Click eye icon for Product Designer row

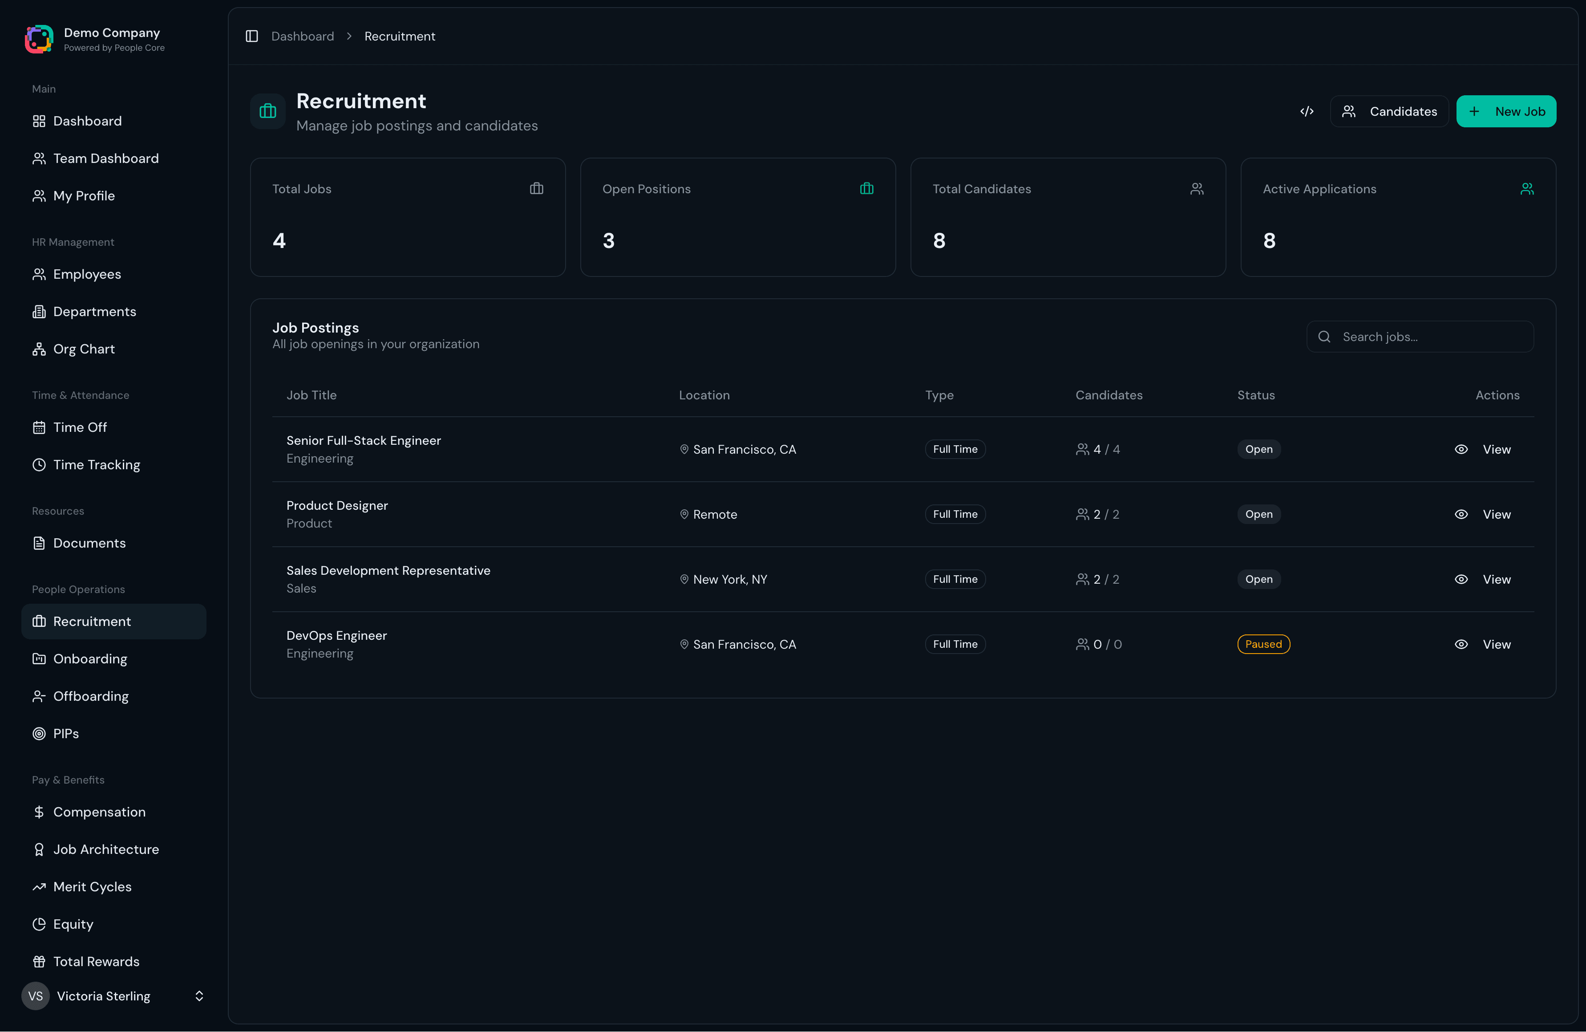1461,514
